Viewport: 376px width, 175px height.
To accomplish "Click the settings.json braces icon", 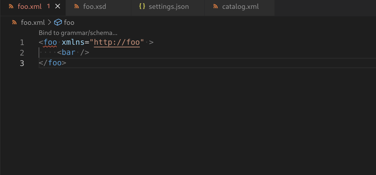I will coord(142,7).
